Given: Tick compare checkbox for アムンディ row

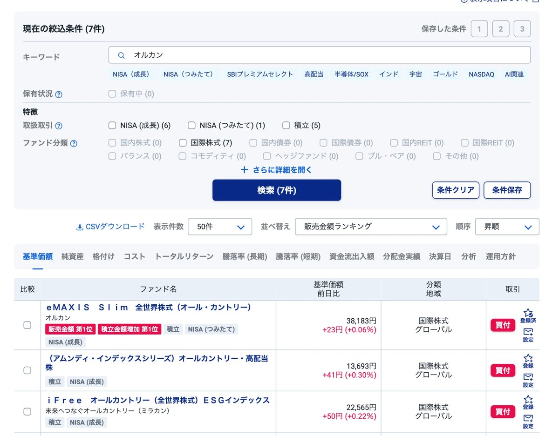Looking at the screenshot, I should [27, 370].
